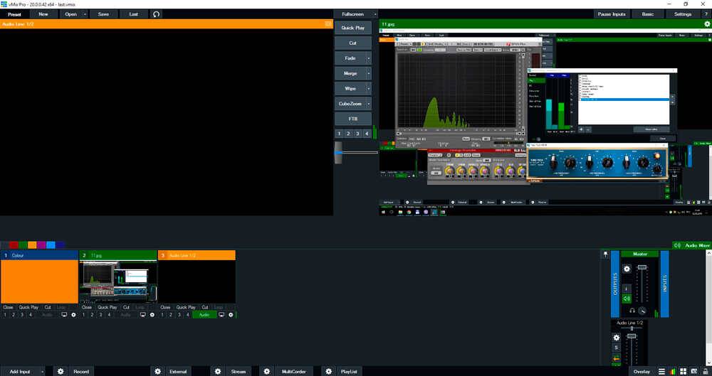Viewport: 712px width, 376px height.
Task: Open Record settings gear icon
Action: coord(61,371)
